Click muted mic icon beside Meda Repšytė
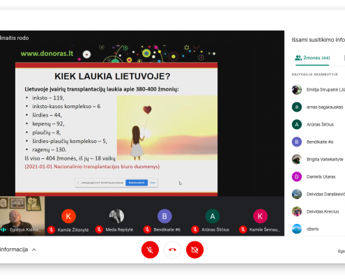 click(x=99, y=230)
